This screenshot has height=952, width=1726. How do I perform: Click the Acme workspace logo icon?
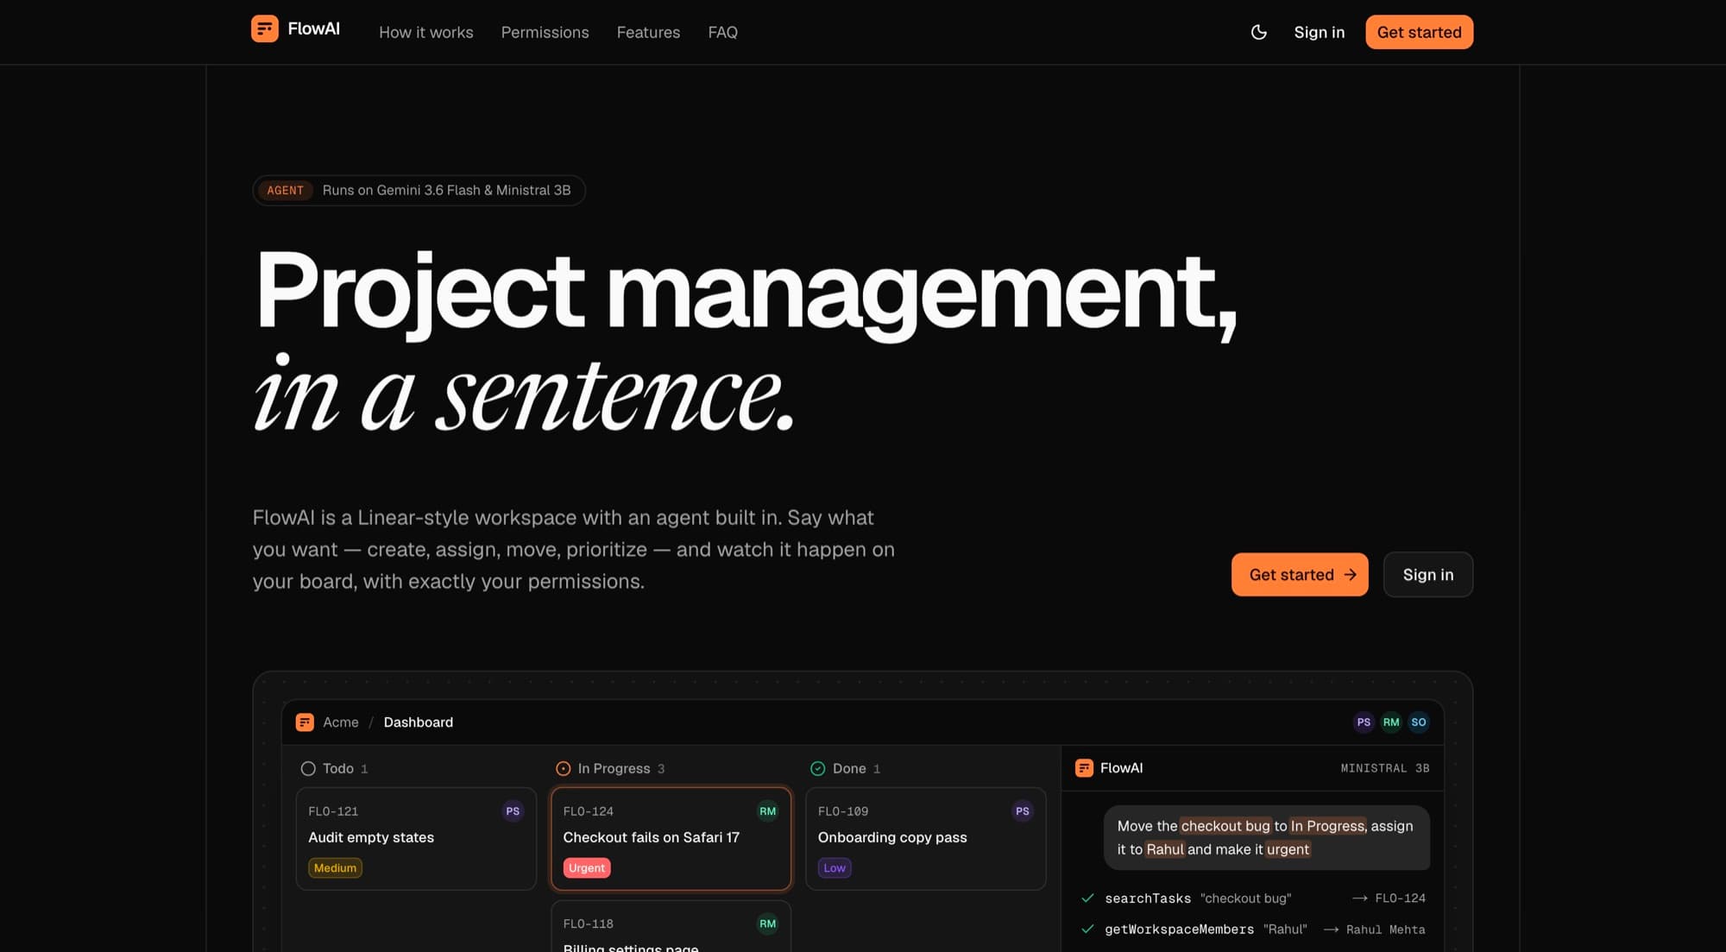(305, 722)
